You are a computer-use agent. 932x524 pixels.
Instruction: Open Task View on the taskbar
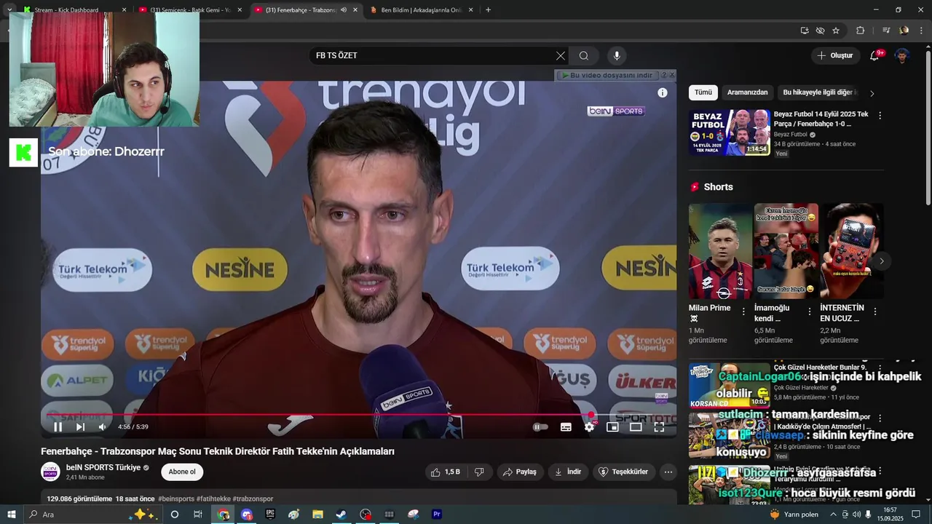point(197,515)
